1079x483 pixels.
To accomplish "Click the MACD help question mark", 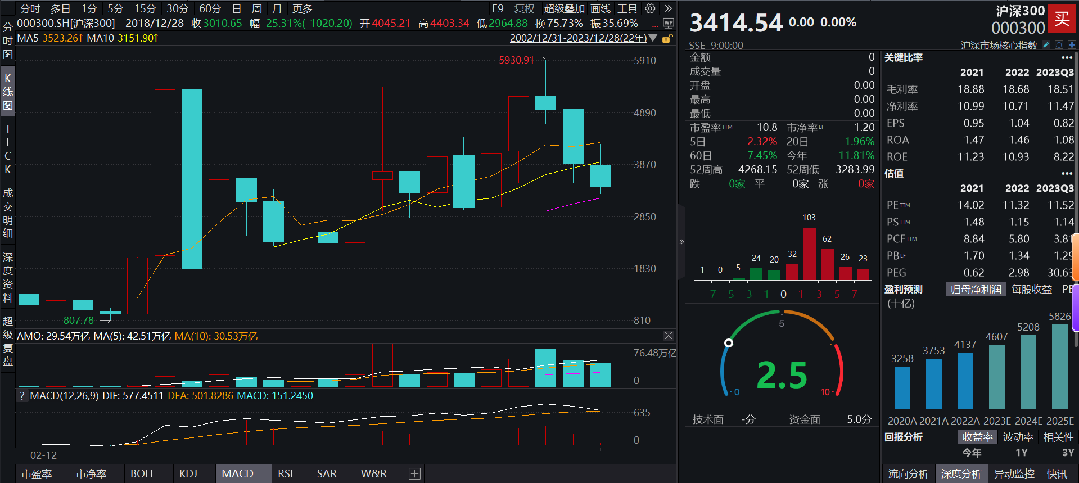I will 22,396.
